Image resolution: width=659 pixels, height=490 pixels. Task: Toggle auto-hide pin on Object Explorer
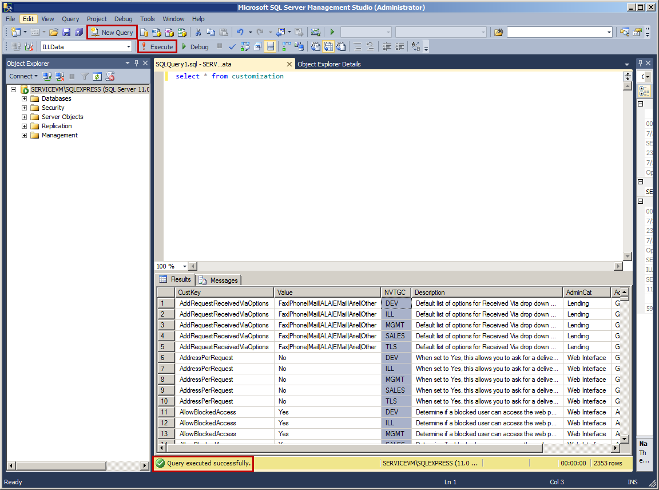point(136,63)
